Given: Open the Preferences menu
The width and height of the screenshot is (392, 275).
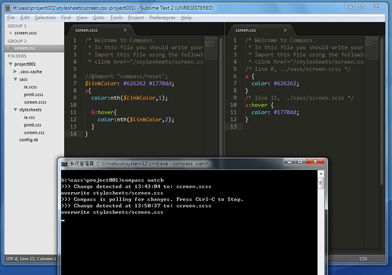Looking at the screenshot, I should 162,17.
